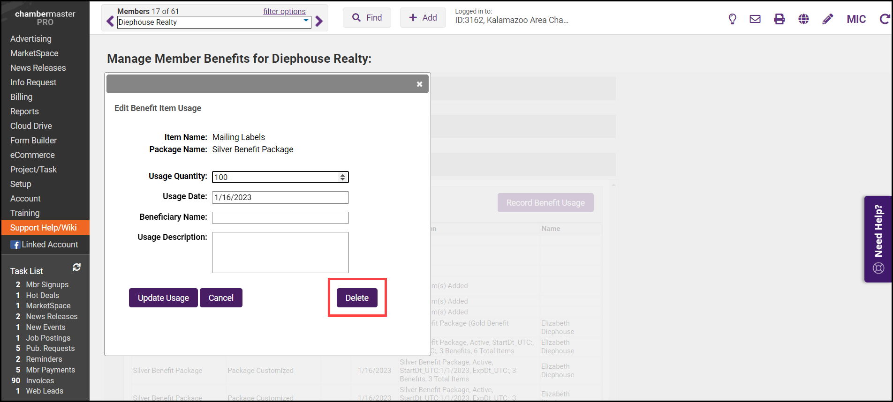Click the pencil edit icon

[x=828, y=19]
